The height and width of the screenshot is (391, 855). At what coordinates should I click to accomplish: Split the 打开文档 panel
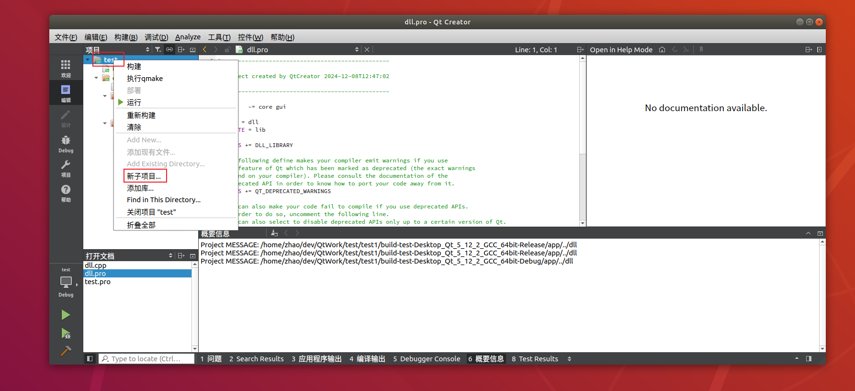(181, 256)
